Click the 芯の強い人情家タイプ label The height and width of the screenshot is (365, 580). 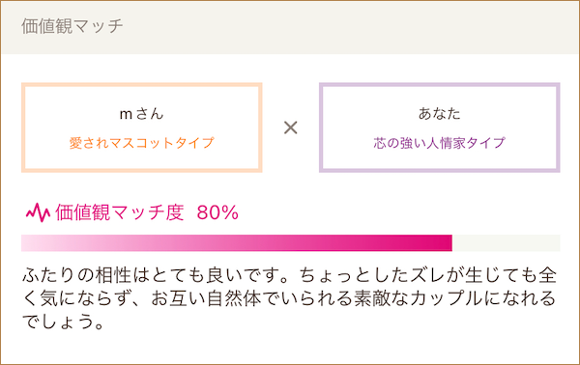point(440,143)
